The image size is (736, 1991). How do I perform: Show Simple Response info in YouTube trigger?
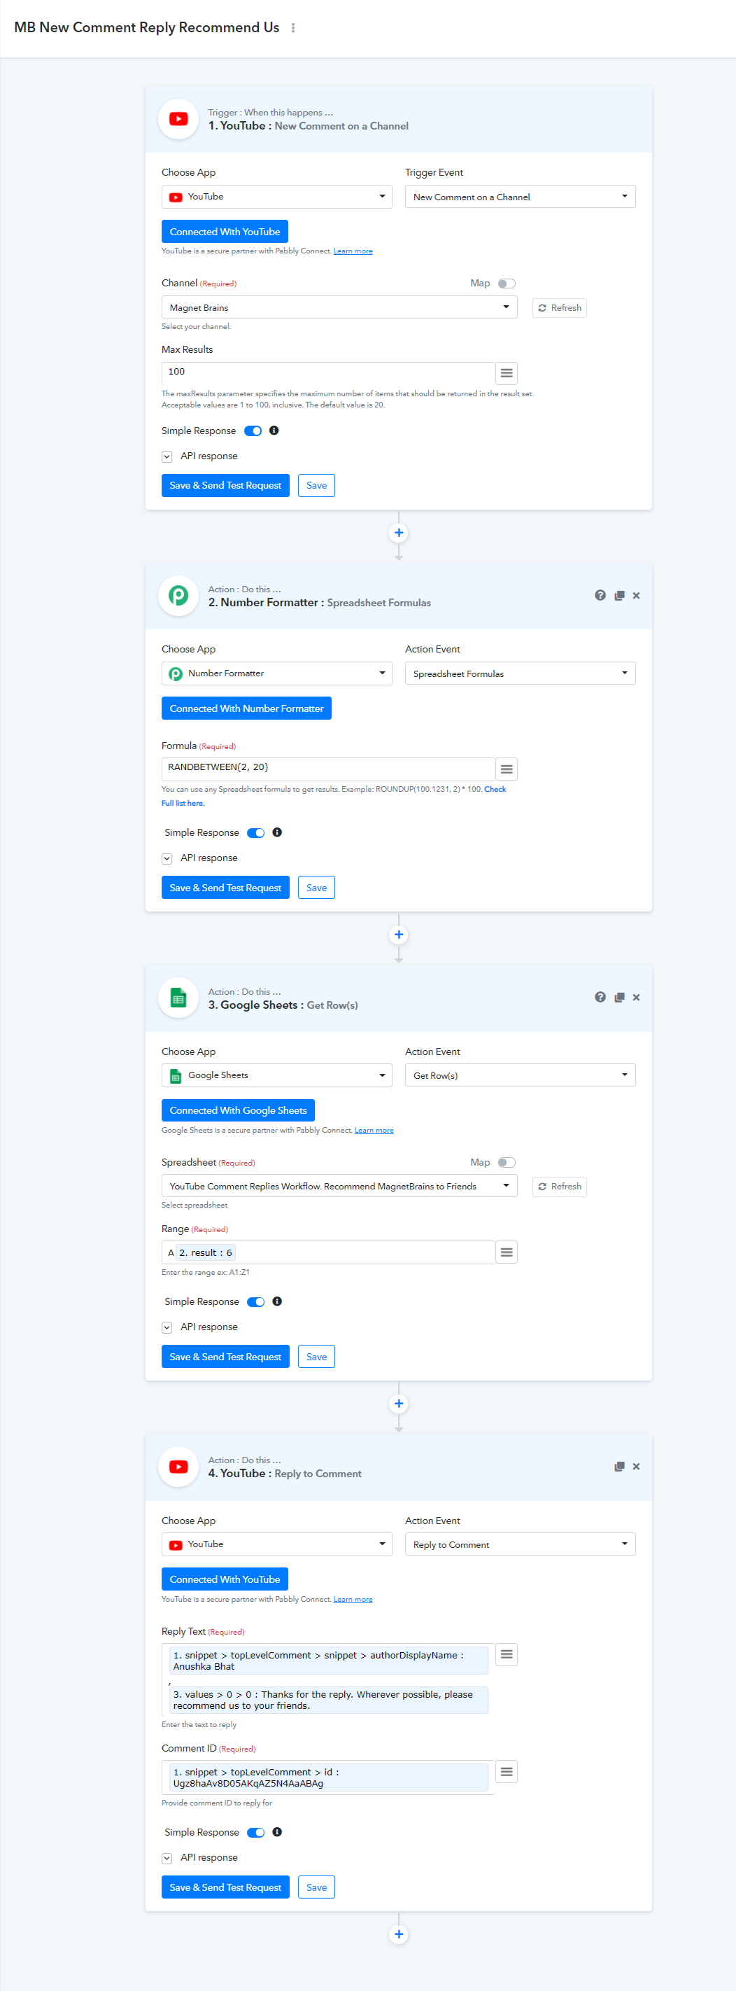pos(274,431)
